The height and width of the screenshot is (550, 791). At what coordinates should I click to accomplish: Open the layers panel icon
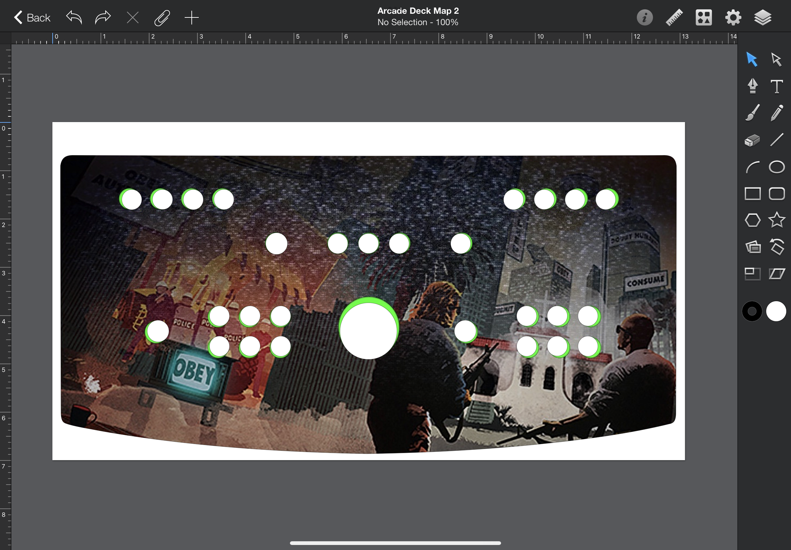pyautogui.click(x=763, y=17)
